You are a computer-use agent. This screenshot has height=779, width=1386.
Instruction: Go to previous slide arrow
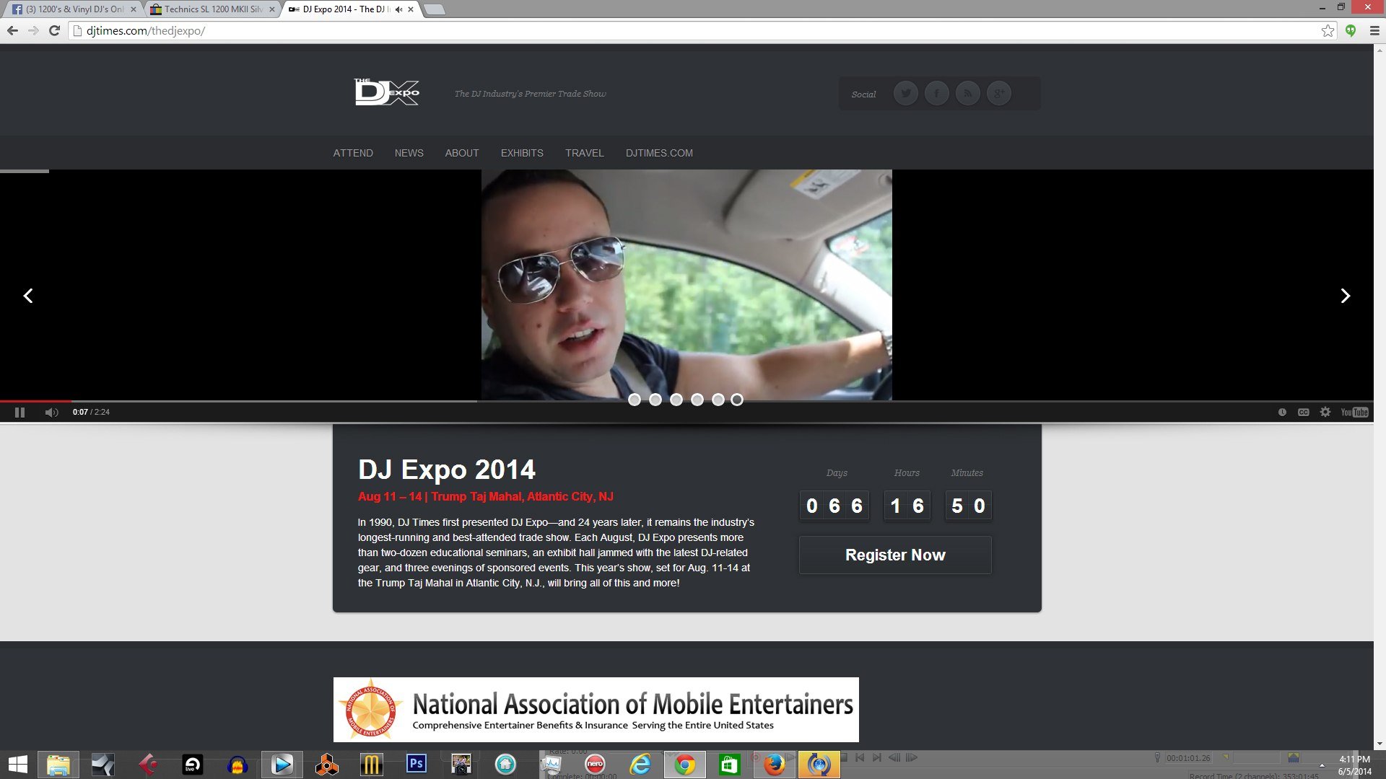[28, 296]
